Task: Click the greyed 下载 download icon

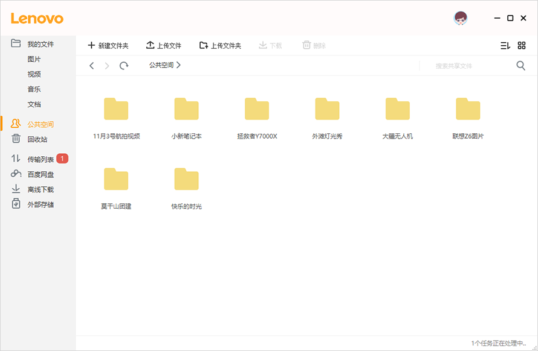Action: click(x=263, y=45)
